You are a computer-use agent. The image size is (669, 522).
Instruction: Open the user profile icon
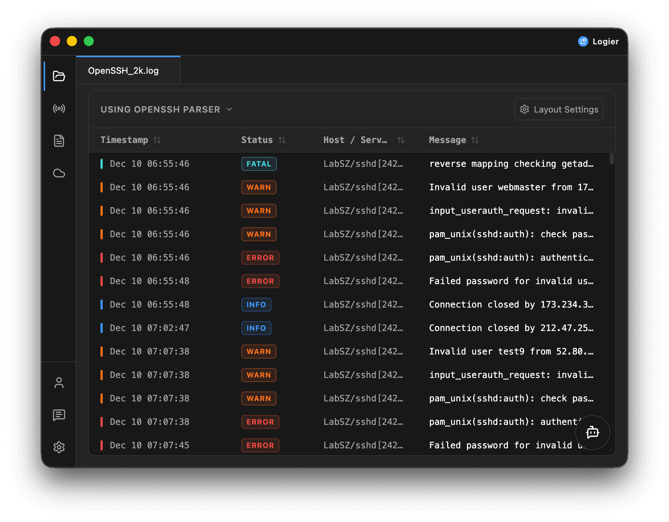tap(59, 383)
